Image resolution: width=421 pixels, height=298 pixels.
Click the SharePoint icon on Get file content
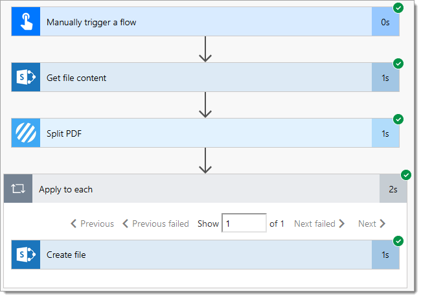pyautogui.click(x=26, y=77)
